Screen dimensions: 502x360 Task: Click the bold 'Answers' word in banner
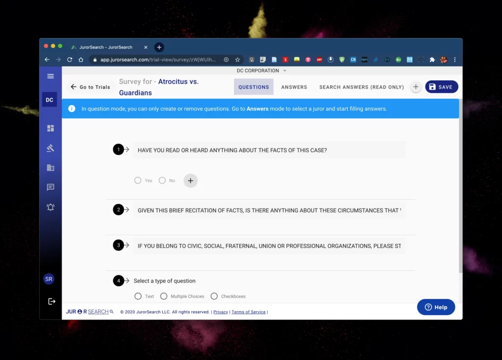[257, 109]
